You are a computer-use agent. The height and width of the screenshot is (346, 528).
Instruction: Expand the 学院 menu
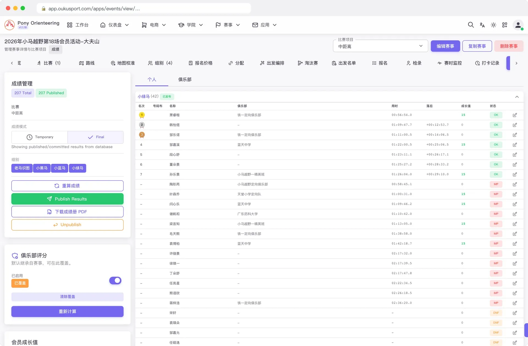pos(191,25)
